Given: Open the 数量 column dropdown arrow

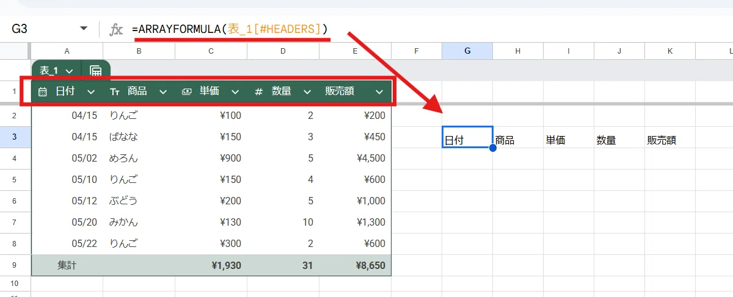Looking at the screenshot, I should coord(307,91).
